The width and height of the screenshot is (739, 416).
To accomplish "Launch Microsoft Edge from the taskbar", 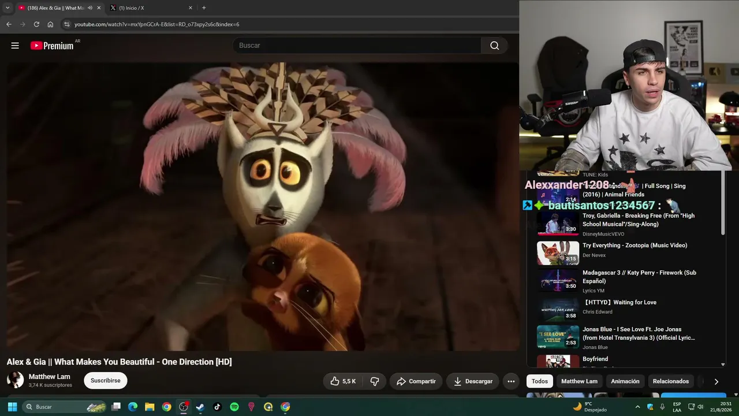I will click(x=133, y=407).
